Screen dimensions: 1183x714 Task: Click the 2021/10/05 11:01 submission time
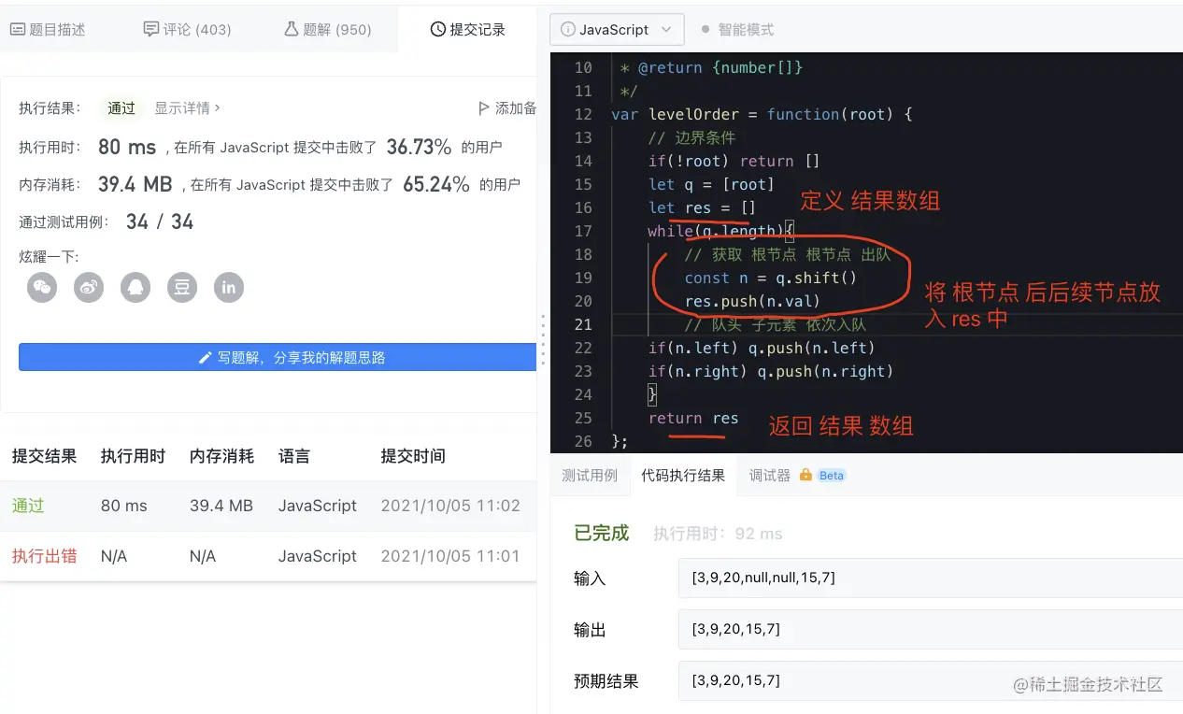pyautogui.click(x=450, y=556)
